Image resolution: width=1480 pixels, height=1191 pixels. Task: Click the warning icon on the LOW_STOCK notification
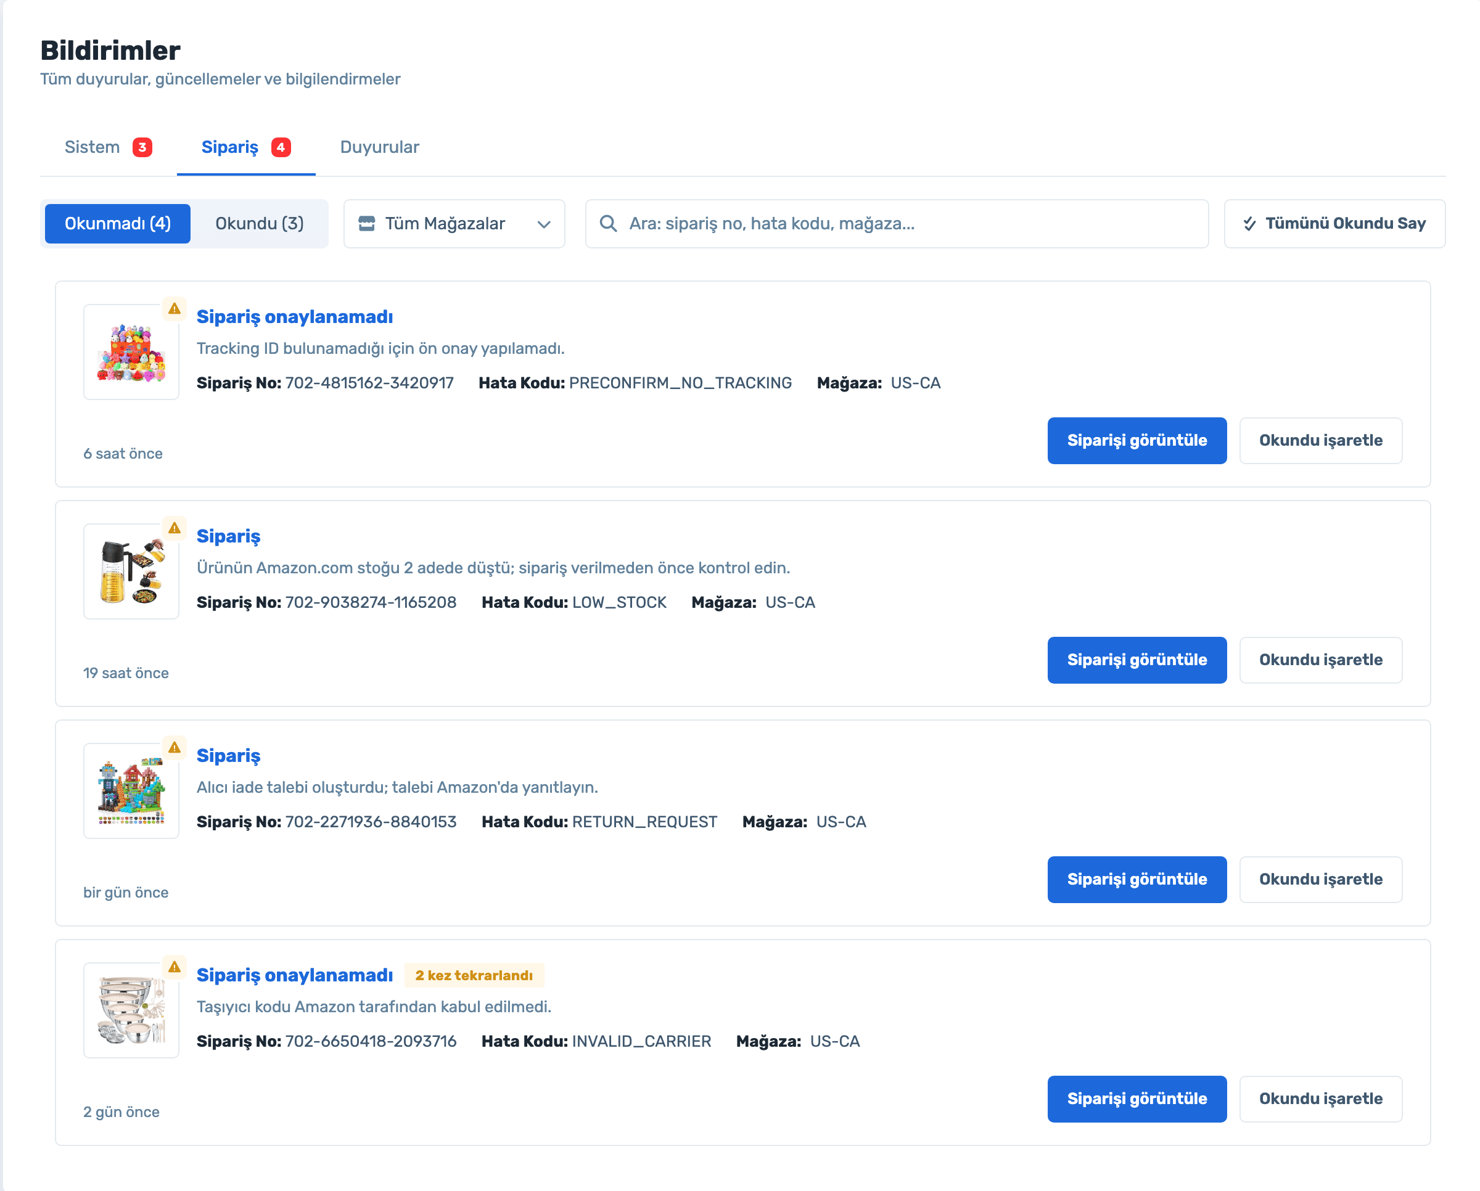175,528
